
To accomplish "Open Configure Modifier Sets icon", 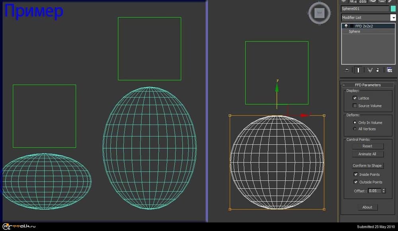I will click(390, 70).
